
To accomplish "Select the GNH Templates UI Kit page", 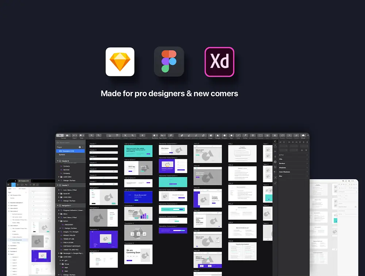I will (x=67, y=151).
